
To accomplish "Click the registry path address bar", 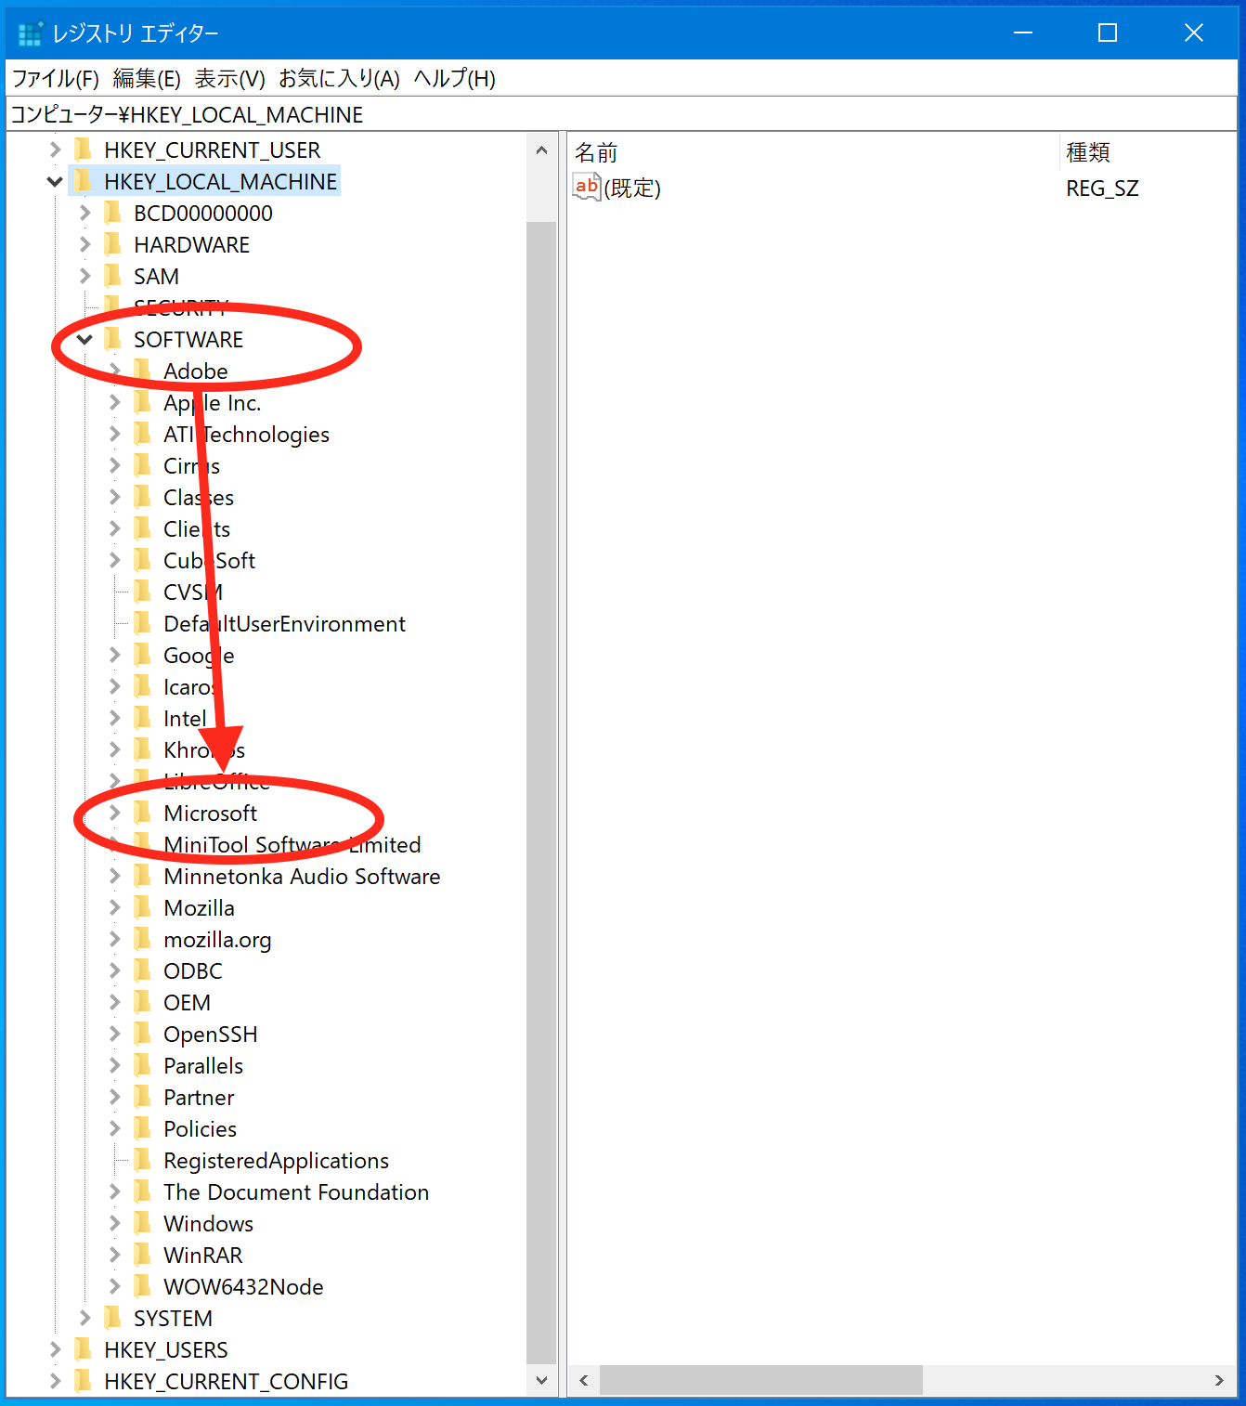I will (x=622, y=114).
